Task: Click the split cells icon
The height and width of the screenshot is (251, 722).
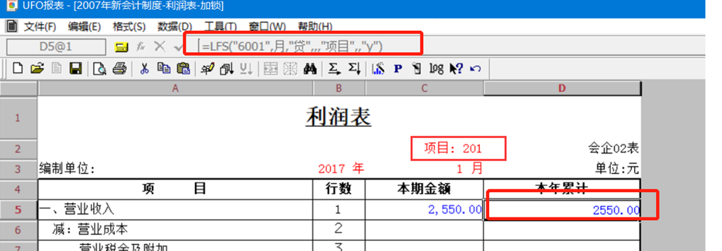Action: pyautogui.click(x=290, y=69)
